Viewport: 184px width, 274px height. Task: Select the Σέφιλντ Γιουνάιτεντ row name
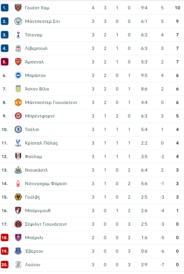[46, 224]
